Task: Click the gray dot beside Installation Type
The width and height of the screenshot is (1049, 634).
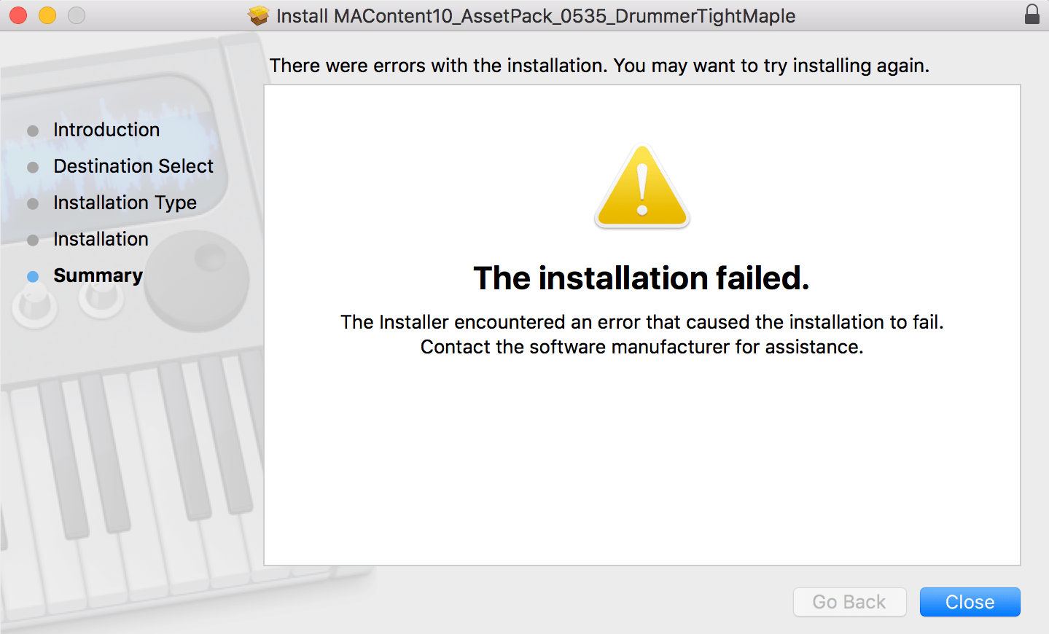Action: pyautogui.click(x=34, y=203)
